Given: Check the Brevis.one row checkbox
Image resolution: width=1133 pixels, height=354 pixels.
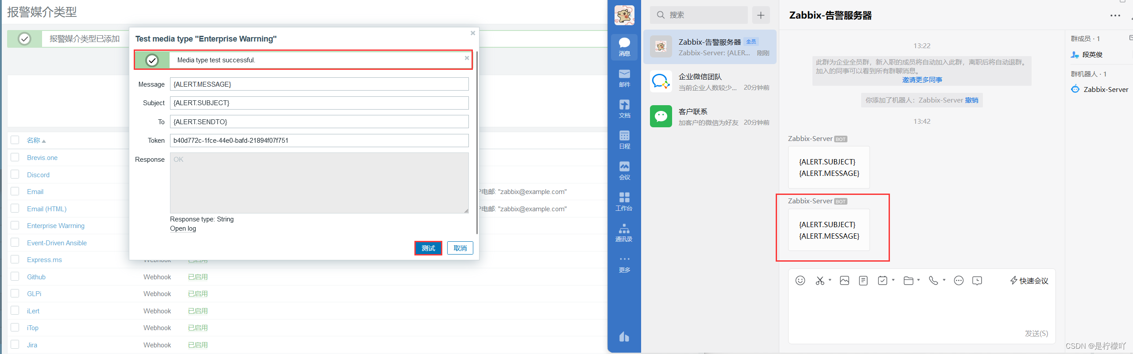Looking at the screenshot, I should (x=15, y=157).
